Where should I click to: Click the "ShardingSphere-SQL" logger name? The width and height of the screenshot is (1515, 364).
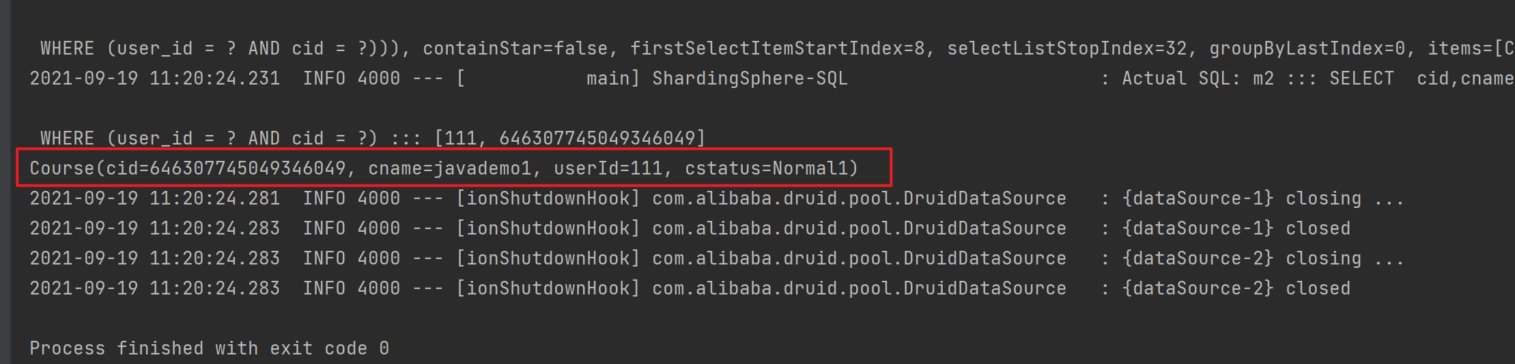click(x=750, y=78)
